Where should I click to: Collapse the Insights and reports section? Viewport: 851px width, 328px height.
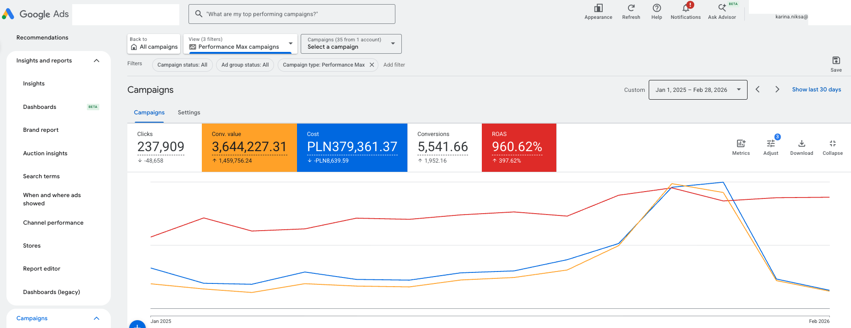click(97, 61)
